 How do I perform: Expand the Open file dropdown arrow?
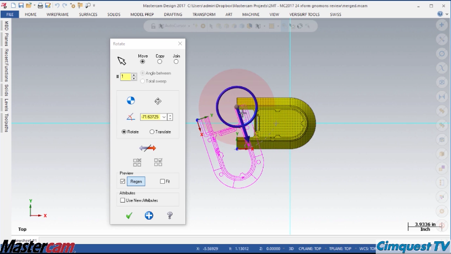[x=34, y=6]
